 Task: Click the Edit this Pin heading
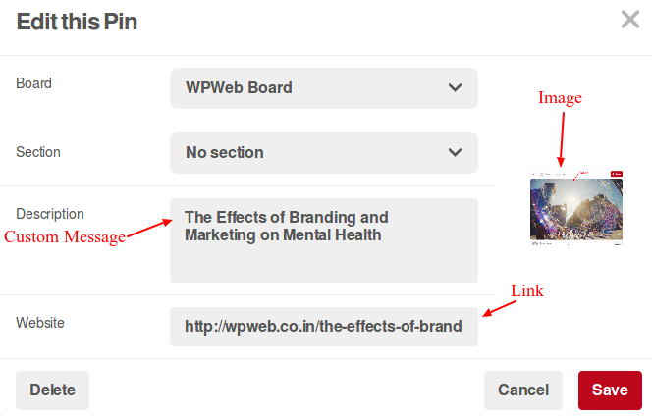coord(77,22)
